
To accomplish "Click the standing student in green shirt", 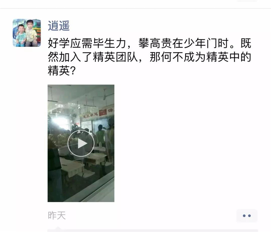I will coord(100,136).
